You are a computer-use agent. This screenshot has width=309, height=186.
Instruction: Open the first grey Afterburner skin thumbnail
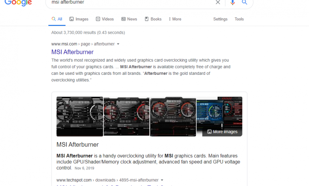(x=80, y=116)
